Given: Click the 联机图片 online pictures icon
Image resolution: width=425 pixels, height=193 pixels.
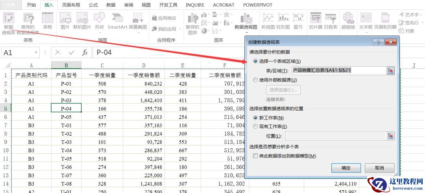Looking at the screenshot, I should tap(82, 18).
